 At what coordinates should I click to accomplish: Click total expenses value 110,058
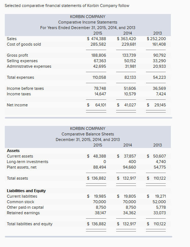[99, 77]
